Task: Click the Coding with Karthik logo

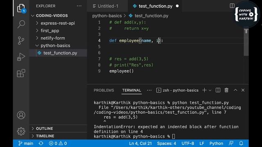Action: (x=246, y=14)
